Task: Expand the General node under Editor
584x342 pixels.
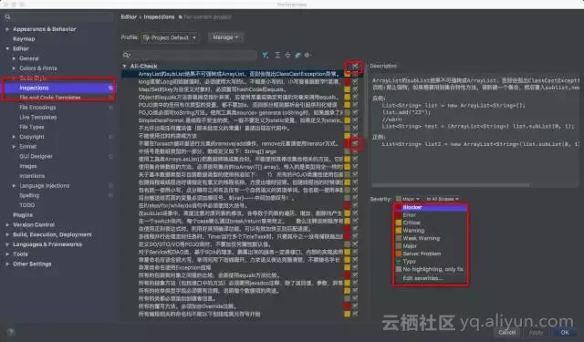Action: tap(14, 58)
